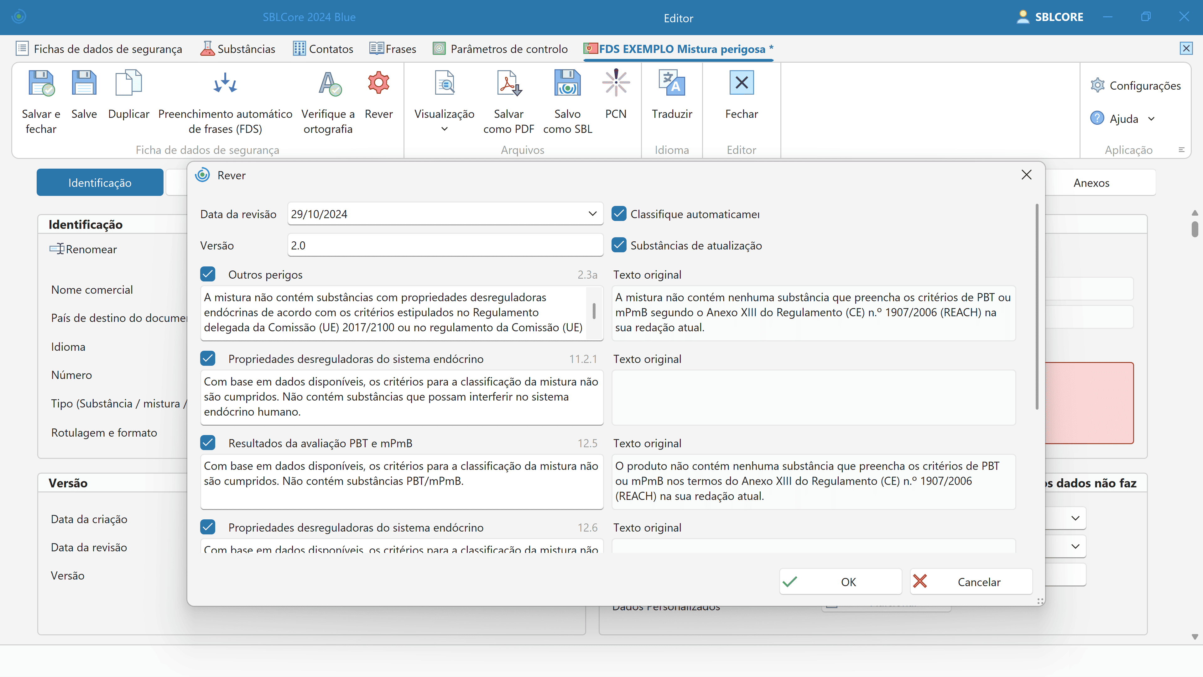The image size is (1203, 677).
Task: Open the Data da revisão date dropdown
Action: (x=592, y=214)
